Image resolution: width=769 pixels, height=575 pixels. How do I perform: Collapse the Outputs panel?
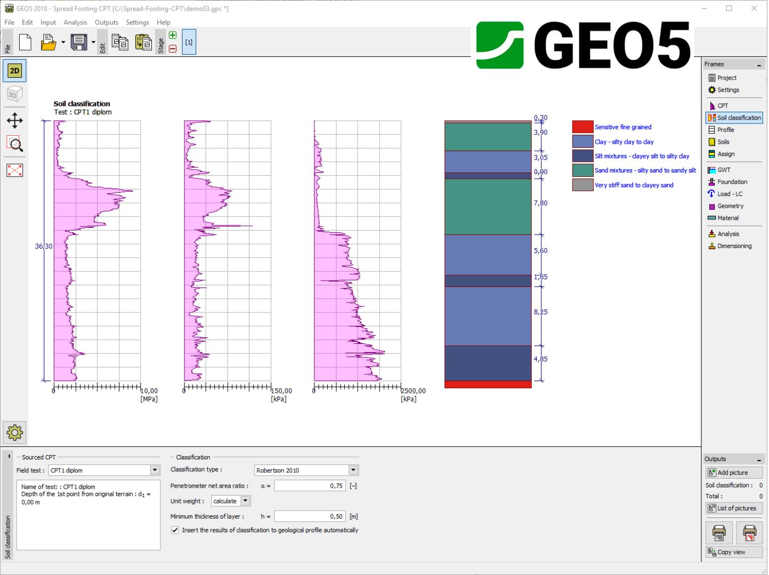point(759,459)
